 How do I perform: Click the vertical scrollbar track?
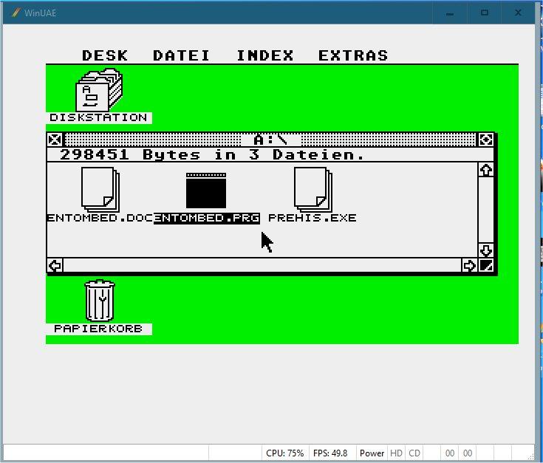pos(485,210)
